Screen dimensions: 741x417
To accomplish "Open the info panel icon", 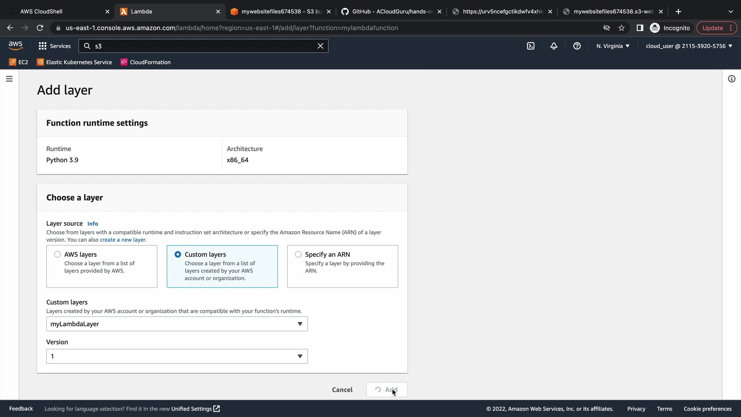I will (x=731, y=79).
